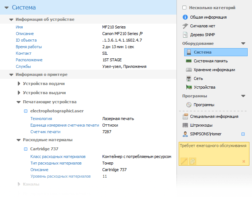Screen dimensions: 252x197
Task: Edit the note with the pencil icon
Action: 184,161
